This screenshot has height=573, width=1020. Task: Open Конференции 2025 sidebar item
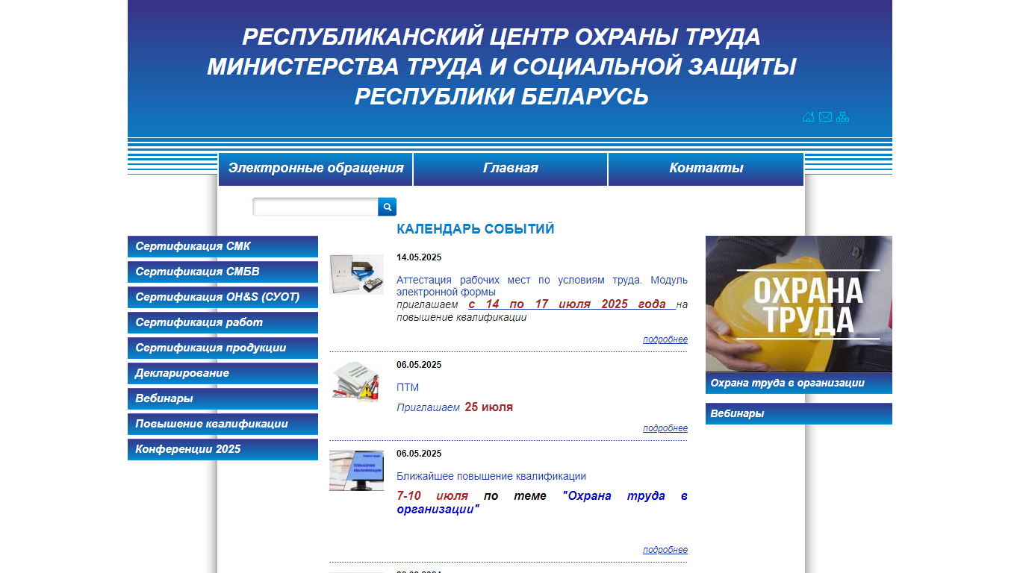[223, 450]
